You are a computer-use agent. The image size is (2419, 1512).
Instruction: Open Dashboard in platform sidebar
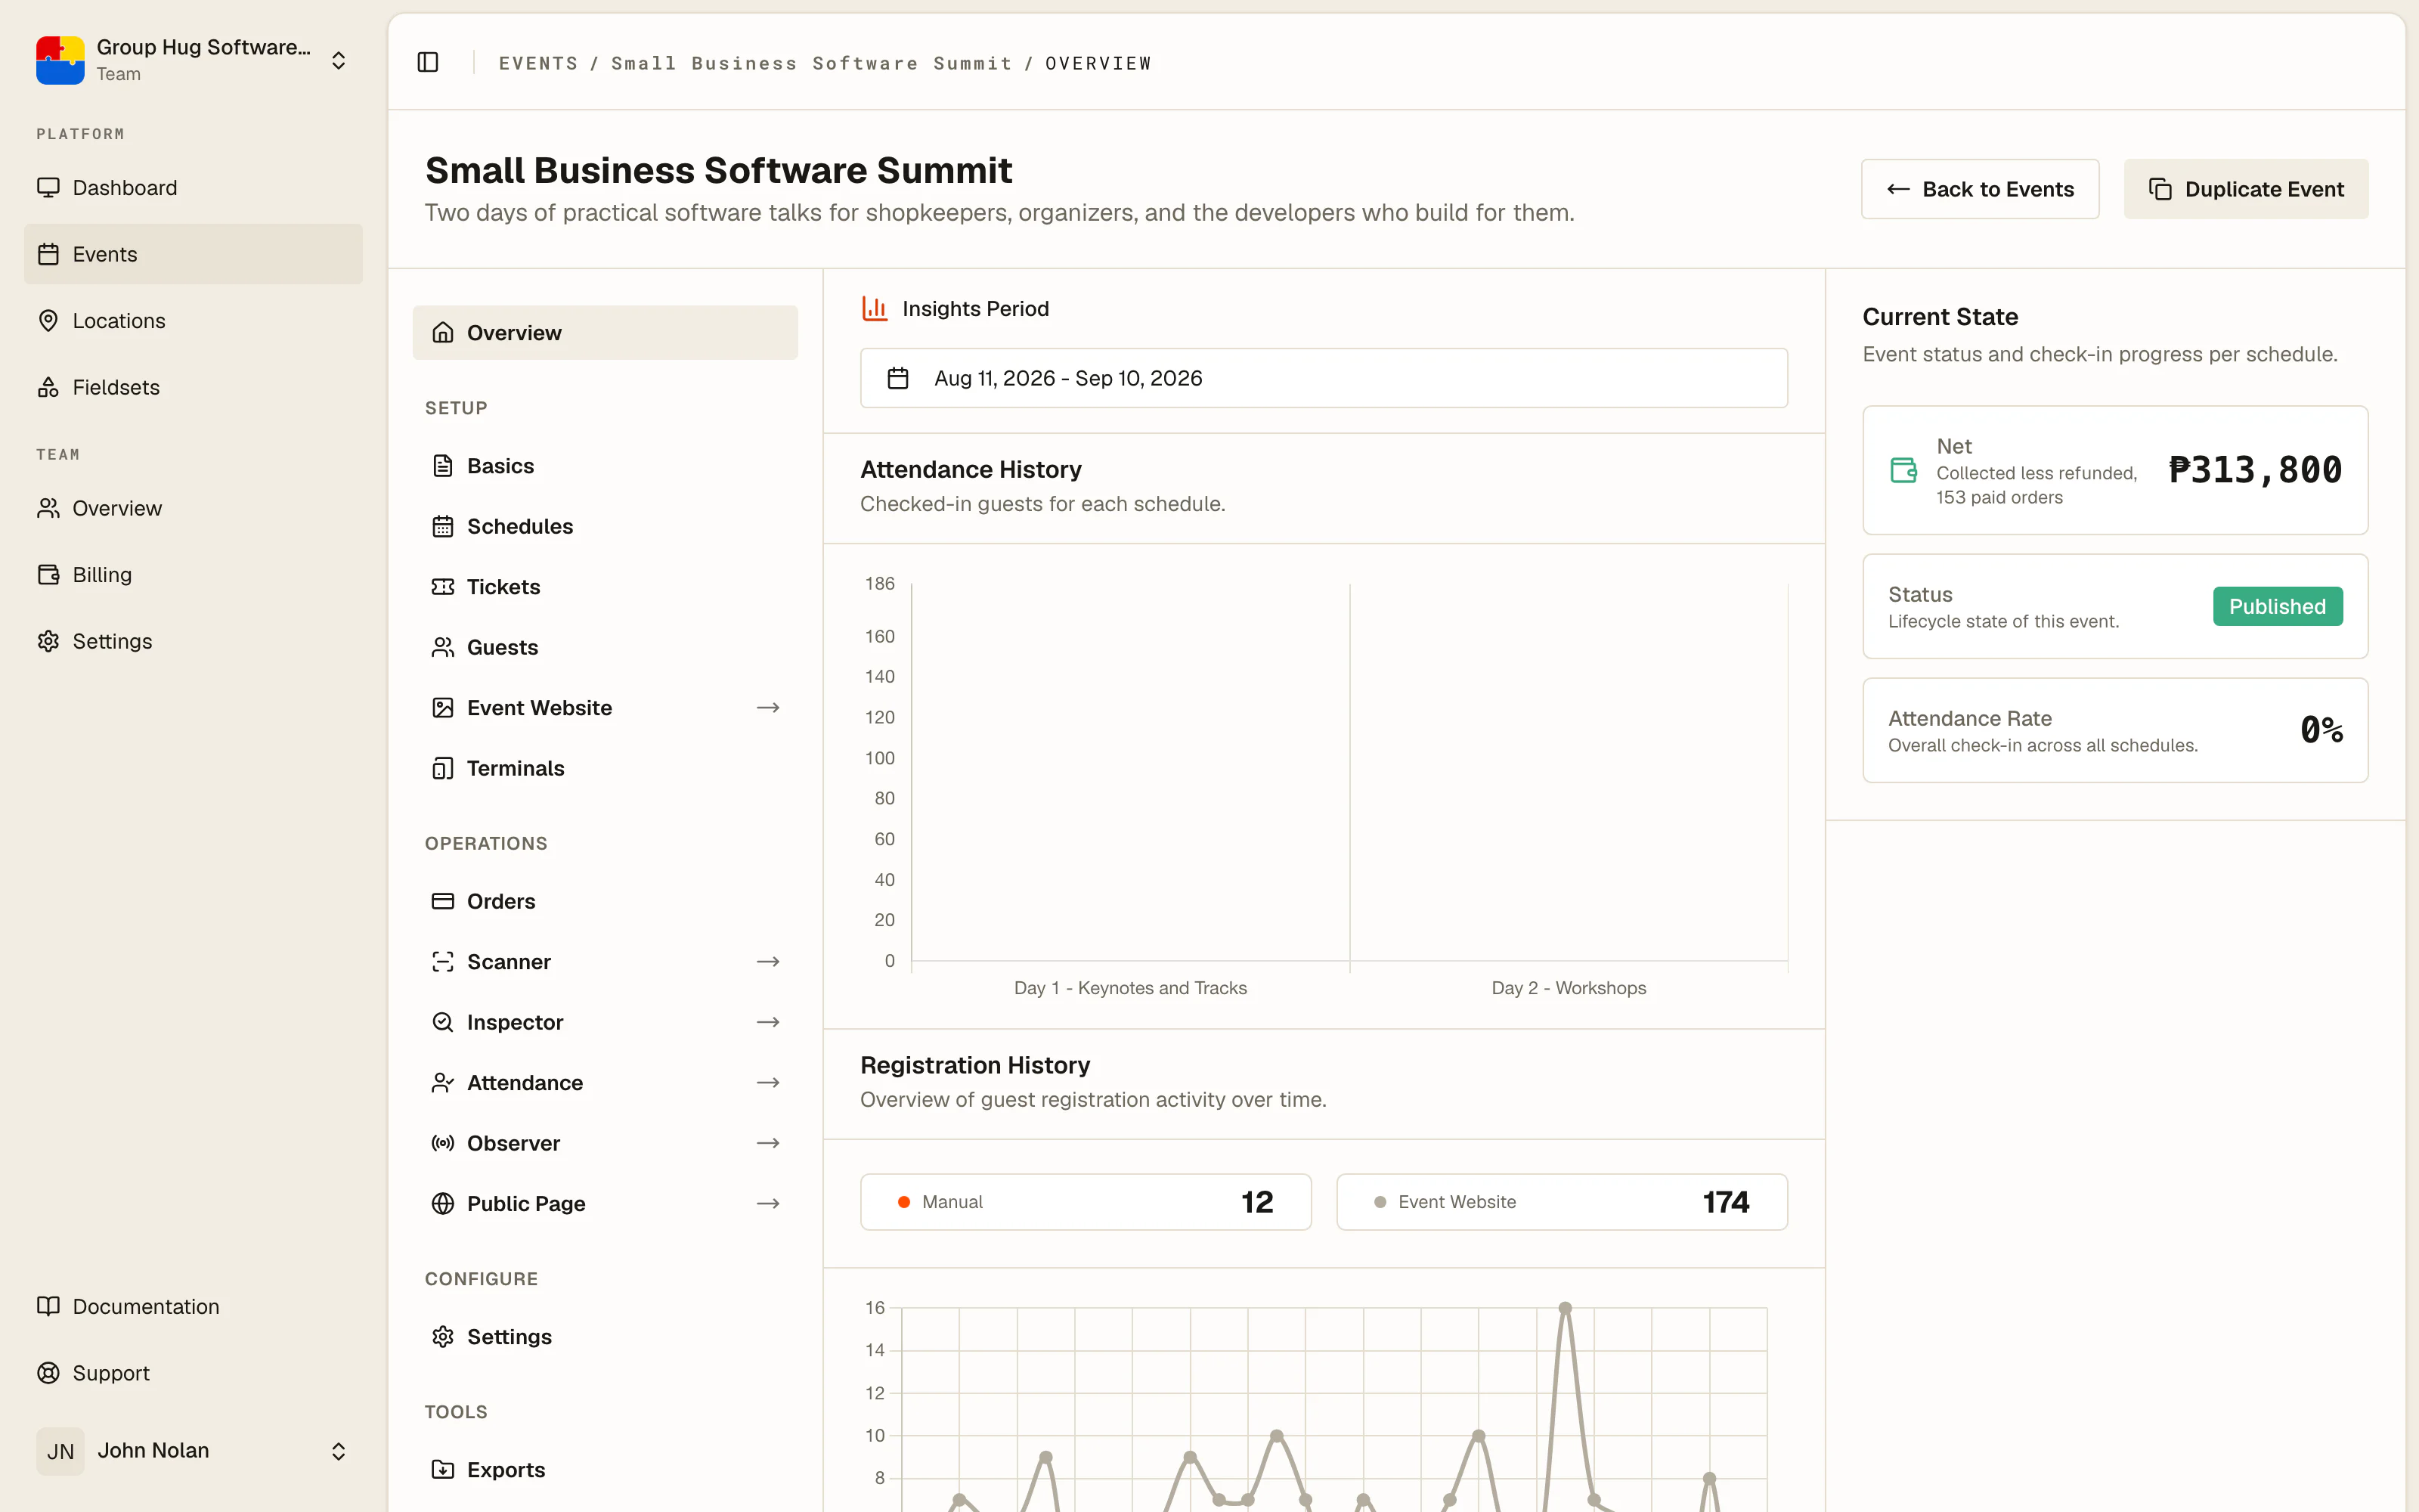point(193,188)
